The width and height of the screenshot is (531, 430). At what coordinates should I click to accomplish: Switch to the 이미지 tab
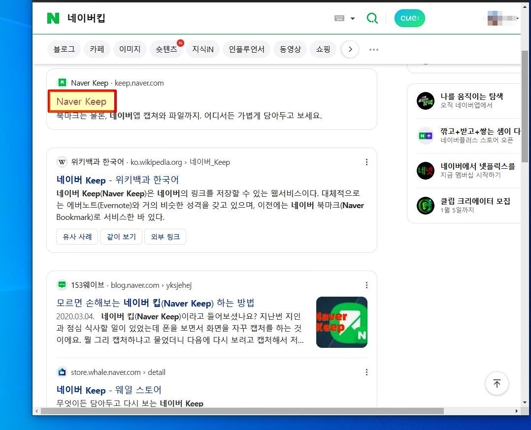[130, 49]
